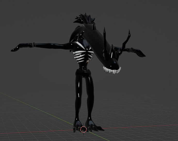
Task: Select the spiky hair tuft on the creature
Action: click(84, 19)
